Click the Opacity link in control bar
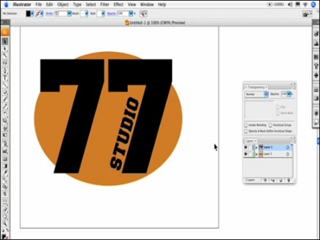Viewport: 320px width, 240px height. pos(112,13)
